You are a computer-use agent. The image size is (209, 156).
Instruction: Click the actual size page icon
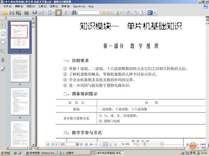[128, 13]
